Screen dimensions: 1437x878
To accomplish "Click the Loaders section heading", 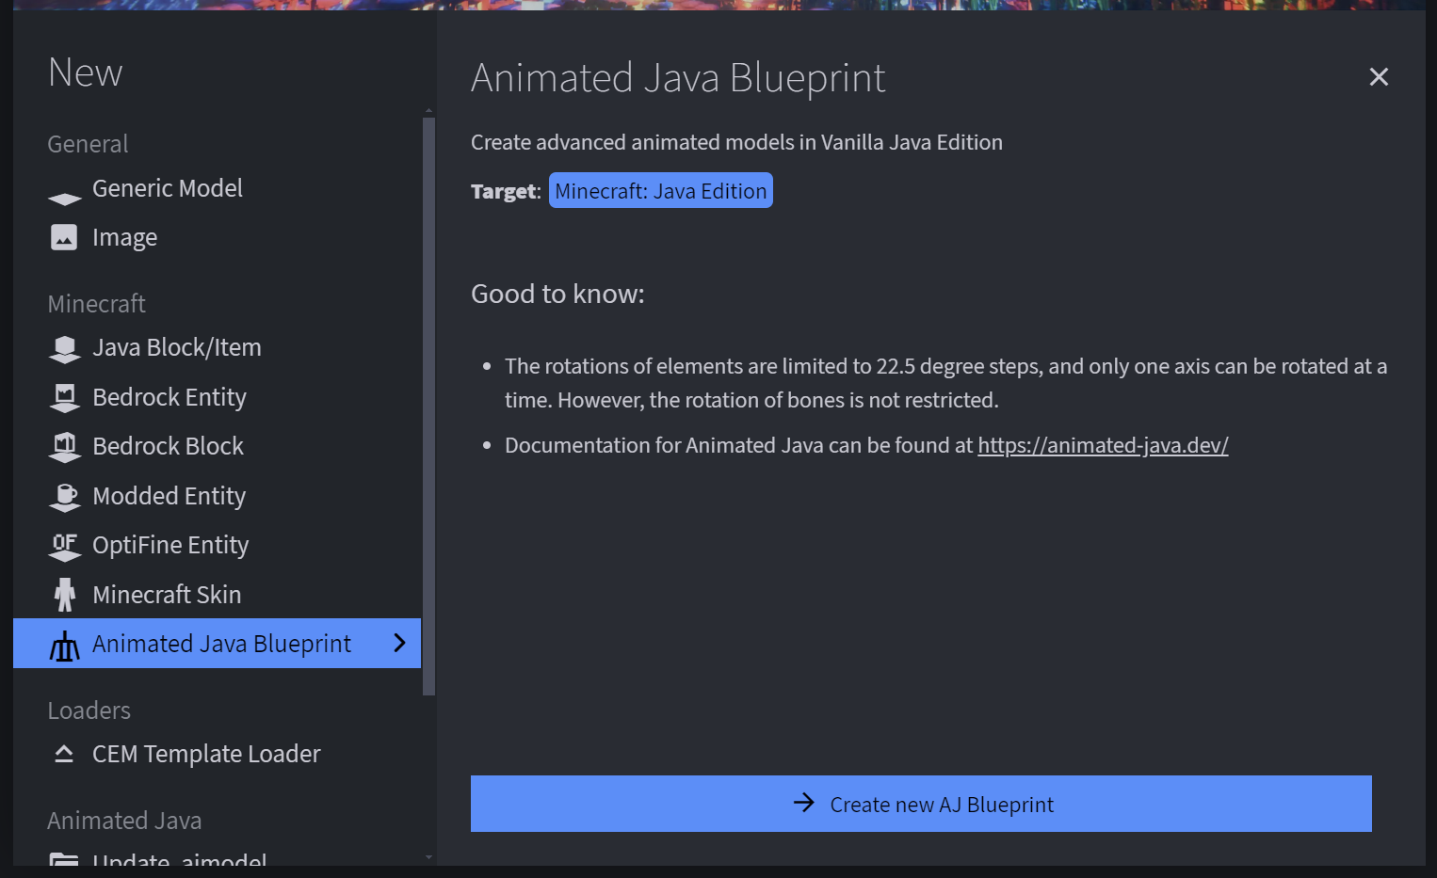I will [89, 710].
